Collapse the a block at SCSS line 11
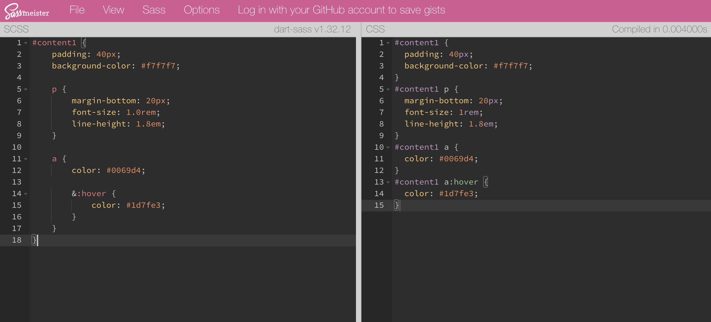The height and width of the screenshot is (322, 711). tap(26, 159)
